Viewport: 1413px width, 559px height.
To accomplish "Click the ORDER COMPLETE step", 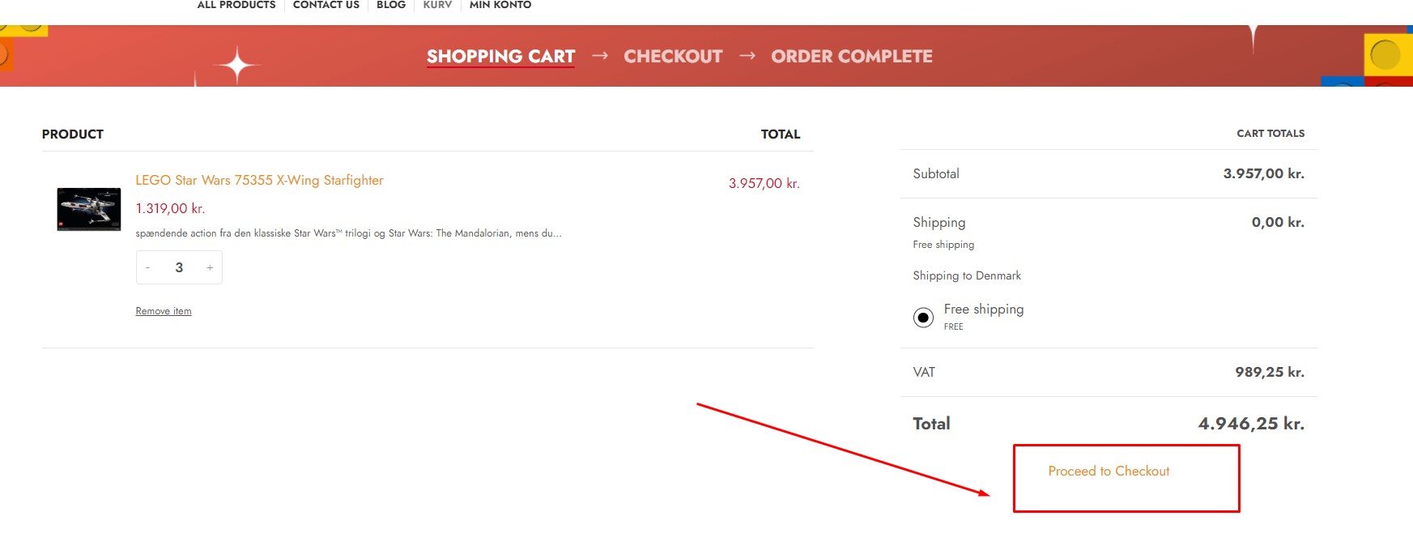I will click(x=852, y=56).
